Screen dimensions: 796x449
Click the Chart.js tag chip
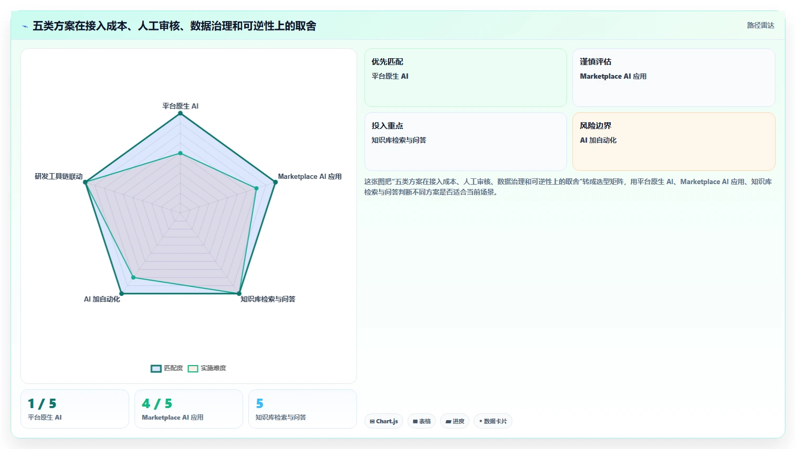(x=384, y=421)
